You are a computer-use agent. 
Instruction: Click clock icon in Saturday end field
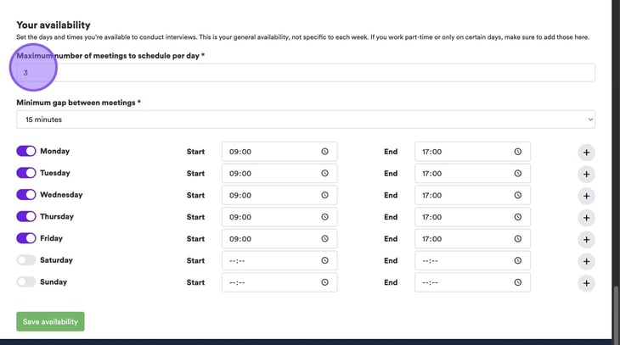(x=517, y=261)
